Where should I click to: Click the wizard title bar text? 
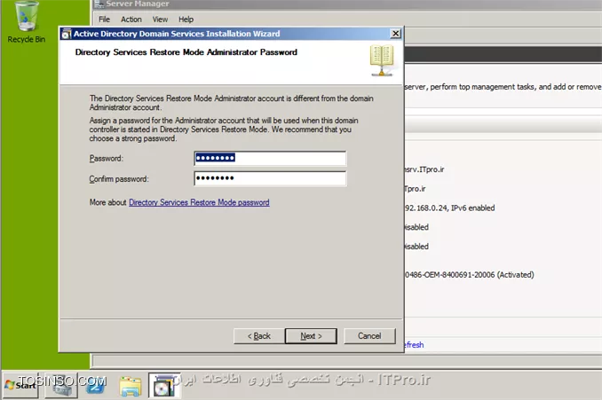point(177,34)
